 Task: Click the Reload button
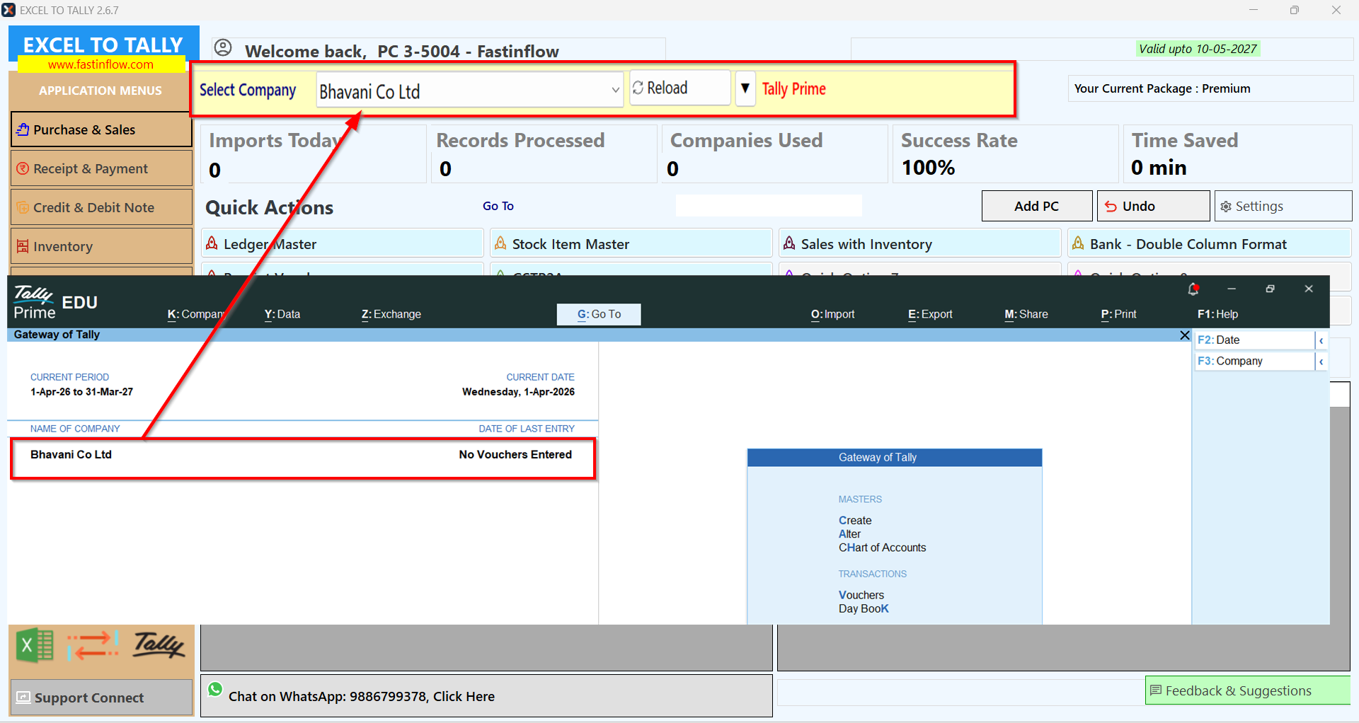(x=679, y=88)
